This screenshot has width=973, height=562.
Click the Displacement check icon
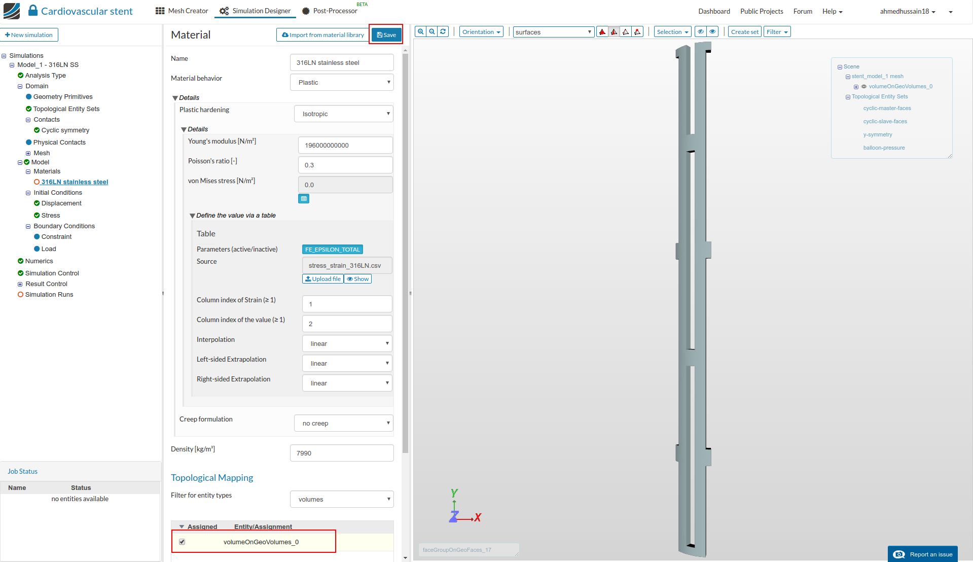click(x=37, y=203)
